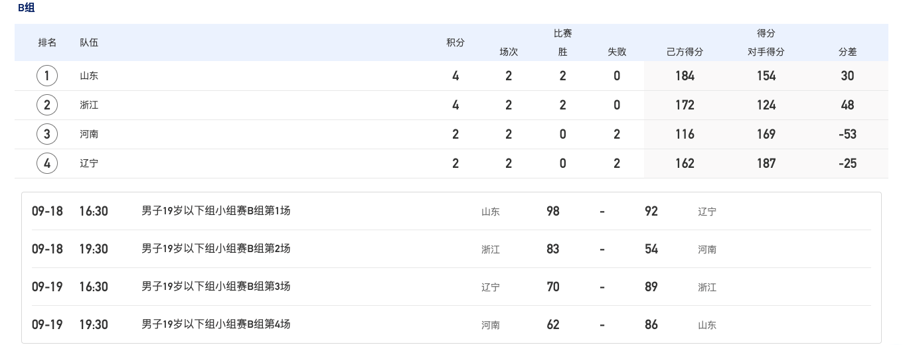The image size is (903, 345).
Task: Select team 河南 in standings table
Action: tap(89, 134)
